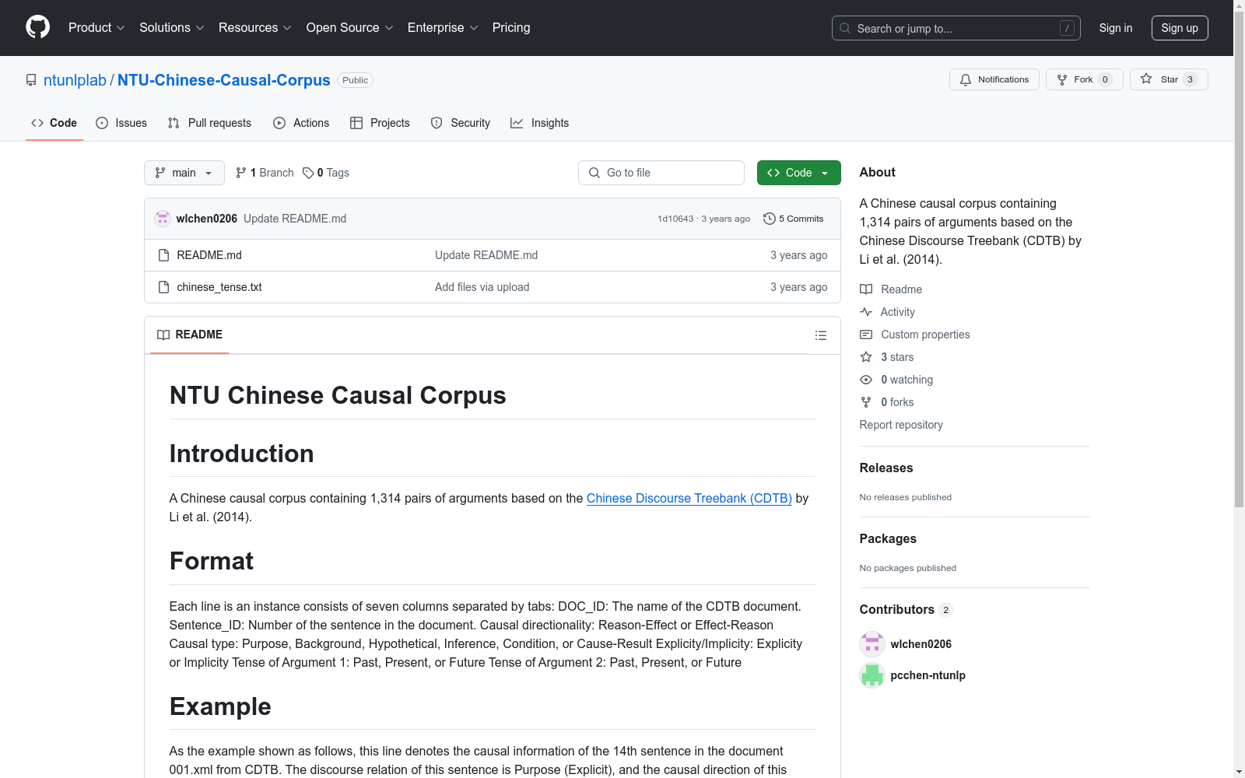This screenshot has width=1245, height=778.
Task: Open the main branch selector dropdown
Action: [x=184, y=173]
